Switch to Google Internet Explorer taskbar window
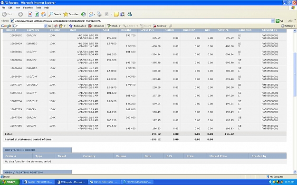Viewport: 297px width, 185px height. point(38,182)
